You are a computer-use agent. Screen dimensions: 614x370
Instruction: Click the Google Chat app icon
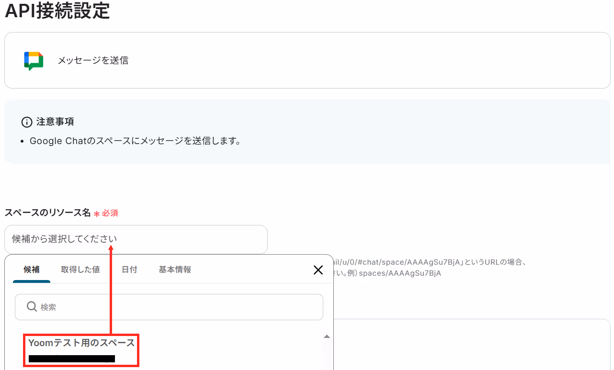(34, 61)
